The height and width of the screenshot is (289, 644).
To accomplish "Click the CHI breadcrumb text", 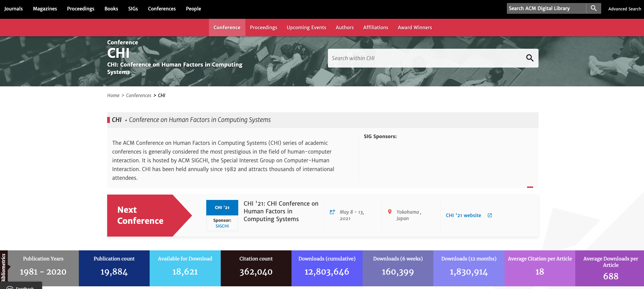I will point(162,95).
